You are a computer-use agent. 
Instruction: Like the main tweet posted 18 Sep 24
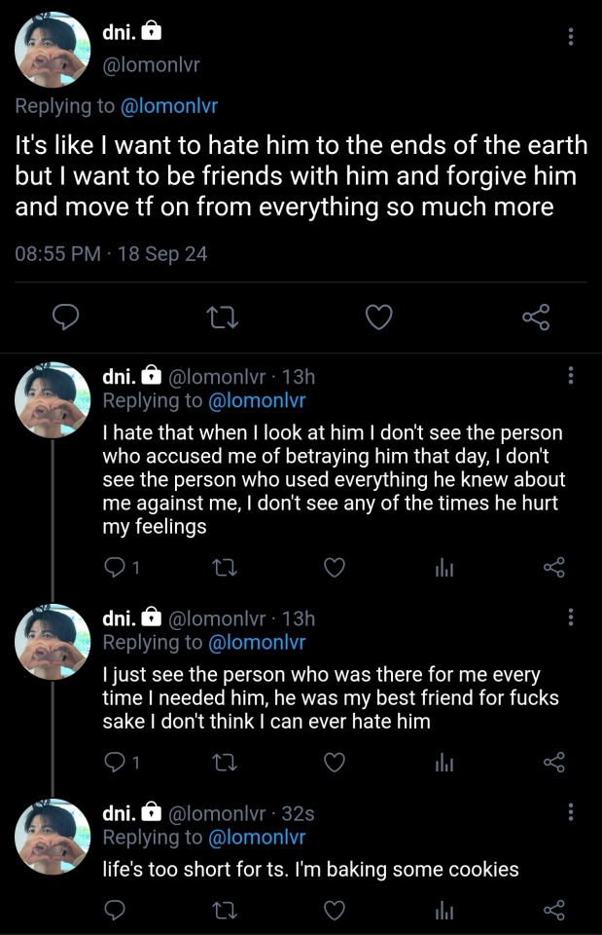pyautogui.click(x=378, y=317)
